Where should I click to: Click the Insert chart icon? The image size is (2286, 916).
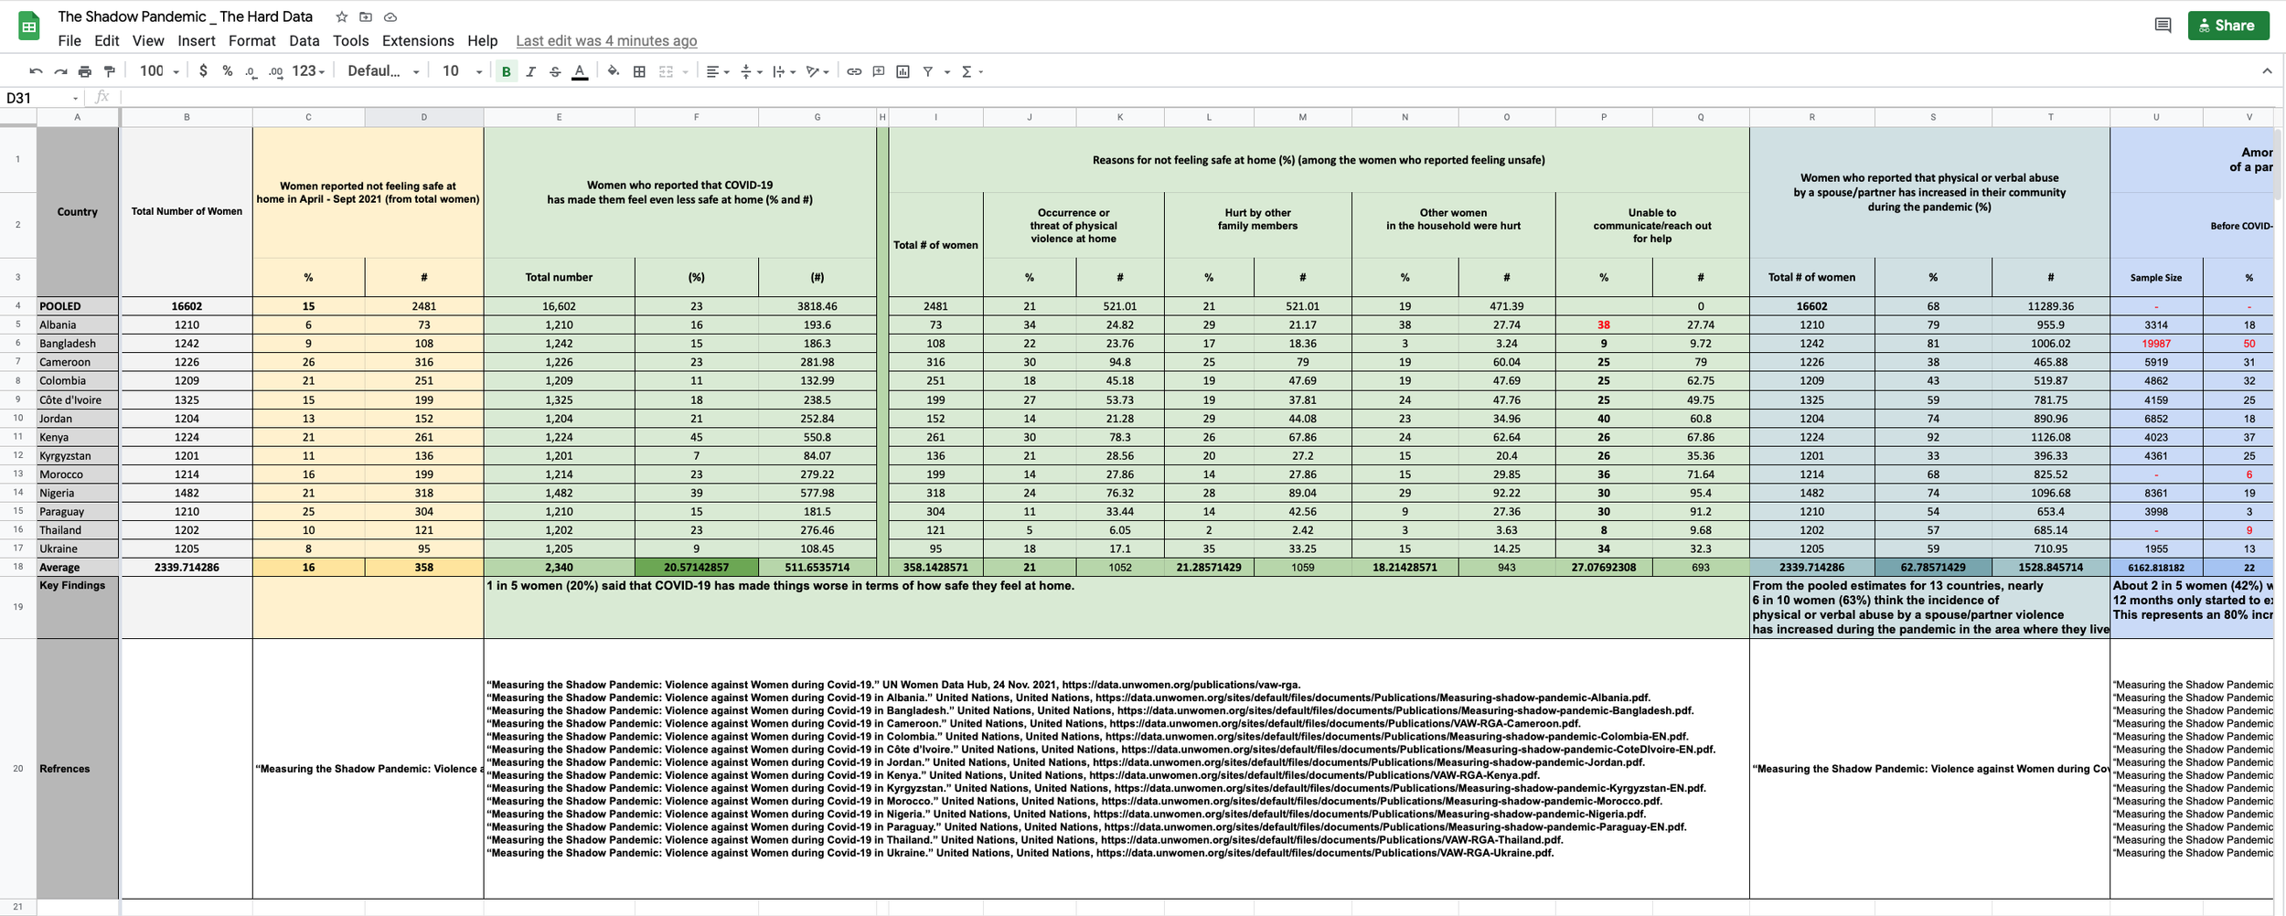tap(903, 71)
